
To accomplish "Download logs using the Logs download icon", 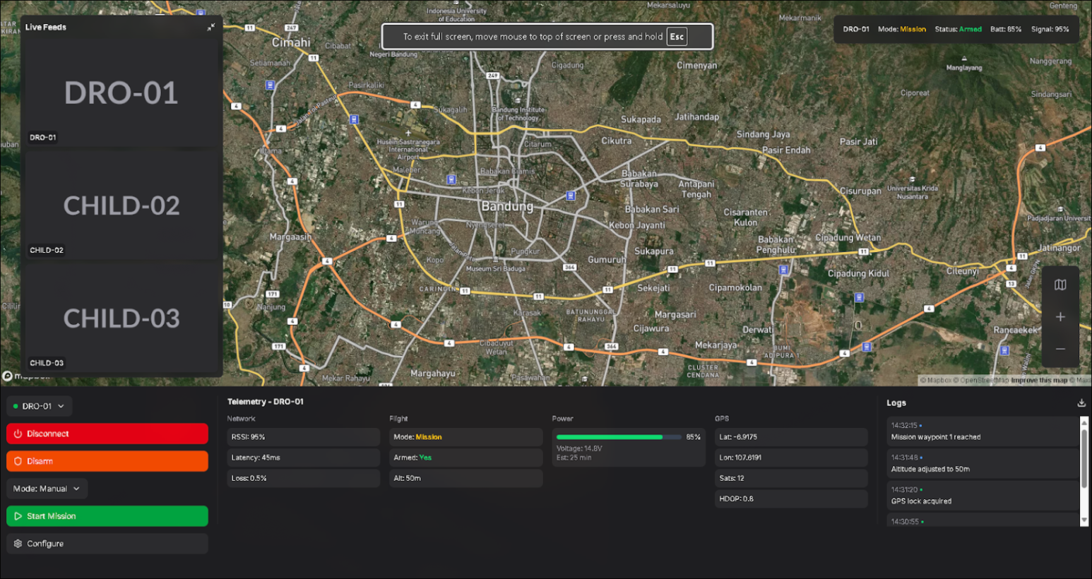I will pos(1081,402).
